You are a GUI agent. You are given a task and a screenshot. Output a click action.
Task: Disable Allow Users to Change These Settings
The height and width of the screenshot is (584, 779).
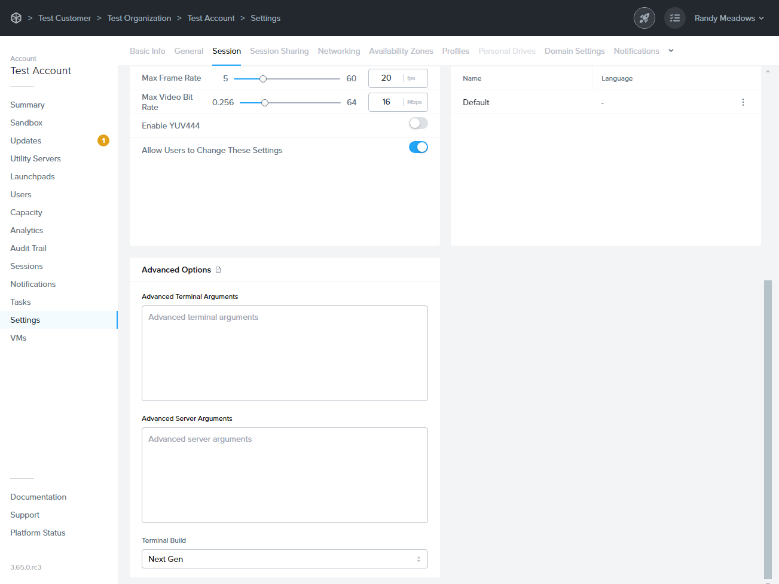pos(418,148)
